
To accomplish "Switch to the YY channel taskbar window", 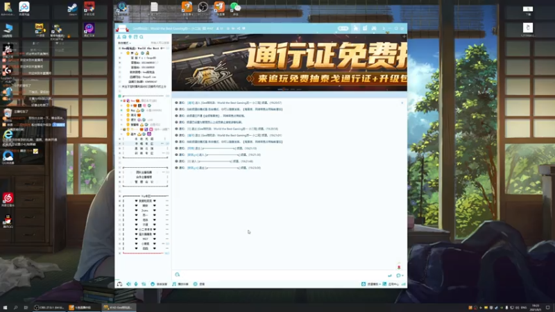I will (119, 307).
